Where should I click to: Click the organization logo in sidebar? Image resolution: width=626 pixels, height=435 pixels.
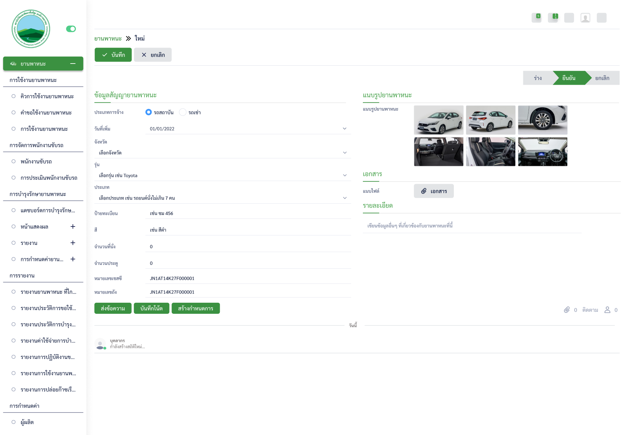31,29
